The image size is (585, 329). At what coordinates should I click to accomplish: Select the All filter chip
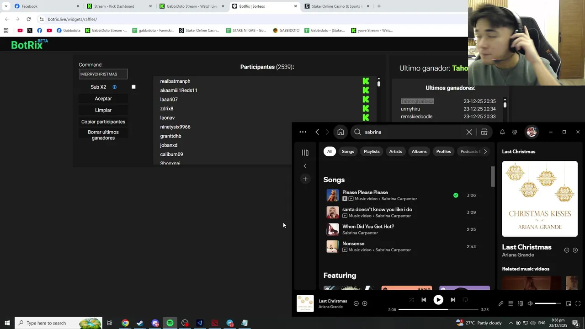330,151
